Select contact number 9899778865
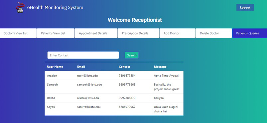Screen dimensions: 267x123 tap(127, 85)
